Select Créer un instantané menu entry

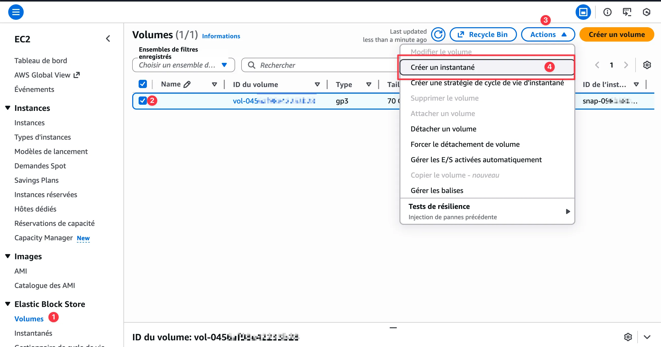click(x=442, y=67)
